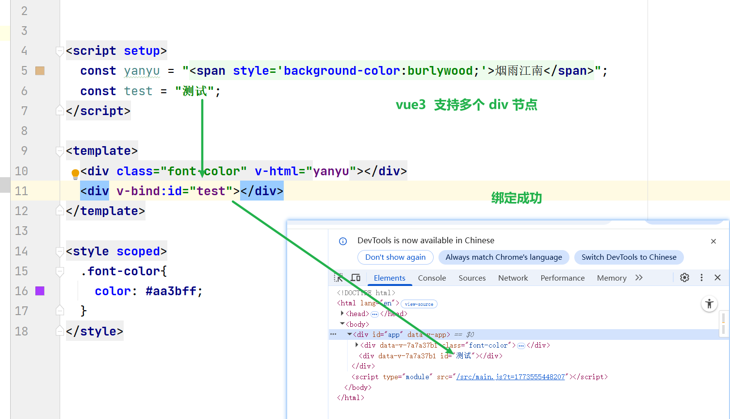Show more DevTools tabs with the double chevron
Viewport: 730px width, 419px height.
639,278
